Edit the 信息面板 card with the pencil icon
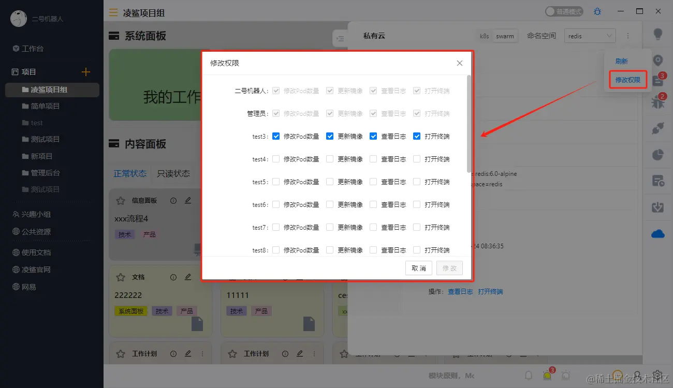Viewport: 673px width, 388px height. pos(188,200)
